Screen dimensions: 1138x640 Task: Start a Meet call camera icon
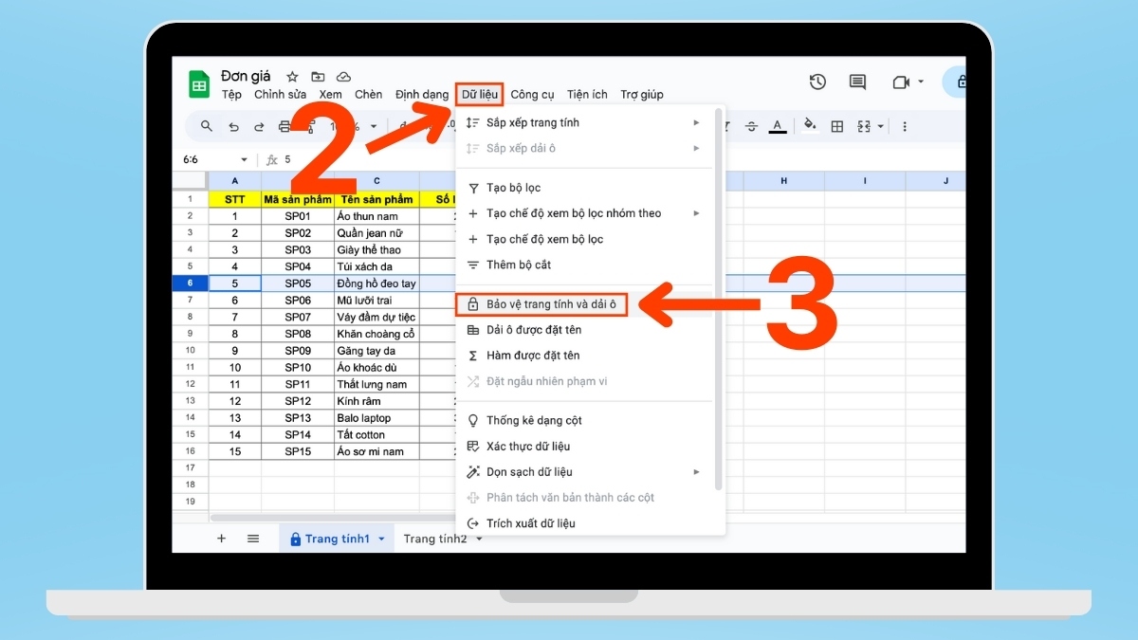[x=900, y=82]
